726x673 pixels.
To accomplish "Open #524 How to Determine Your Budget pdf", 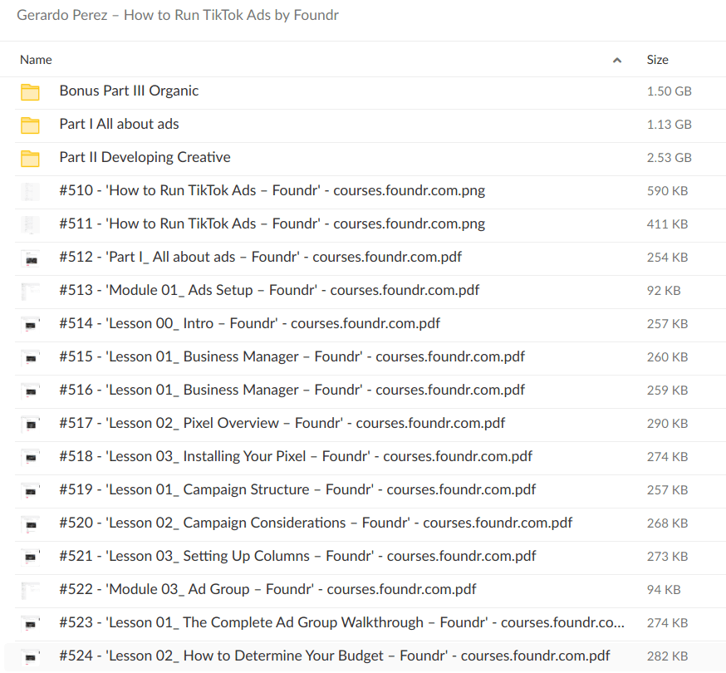I will [335, 656].
